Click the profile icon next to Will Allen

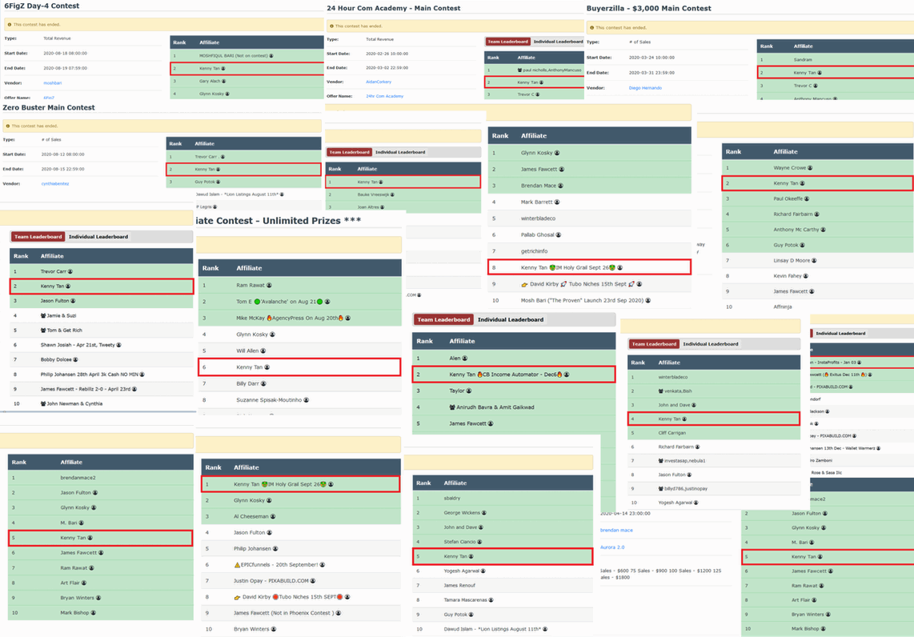click(x=263, y=351)
